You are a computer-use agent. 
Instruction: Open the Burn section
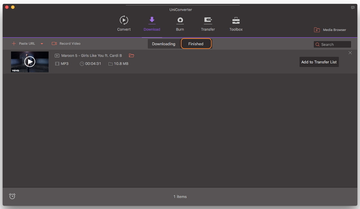180,23
